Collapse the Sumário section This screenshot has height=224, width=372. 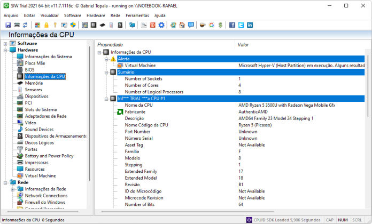pos(106,72)
